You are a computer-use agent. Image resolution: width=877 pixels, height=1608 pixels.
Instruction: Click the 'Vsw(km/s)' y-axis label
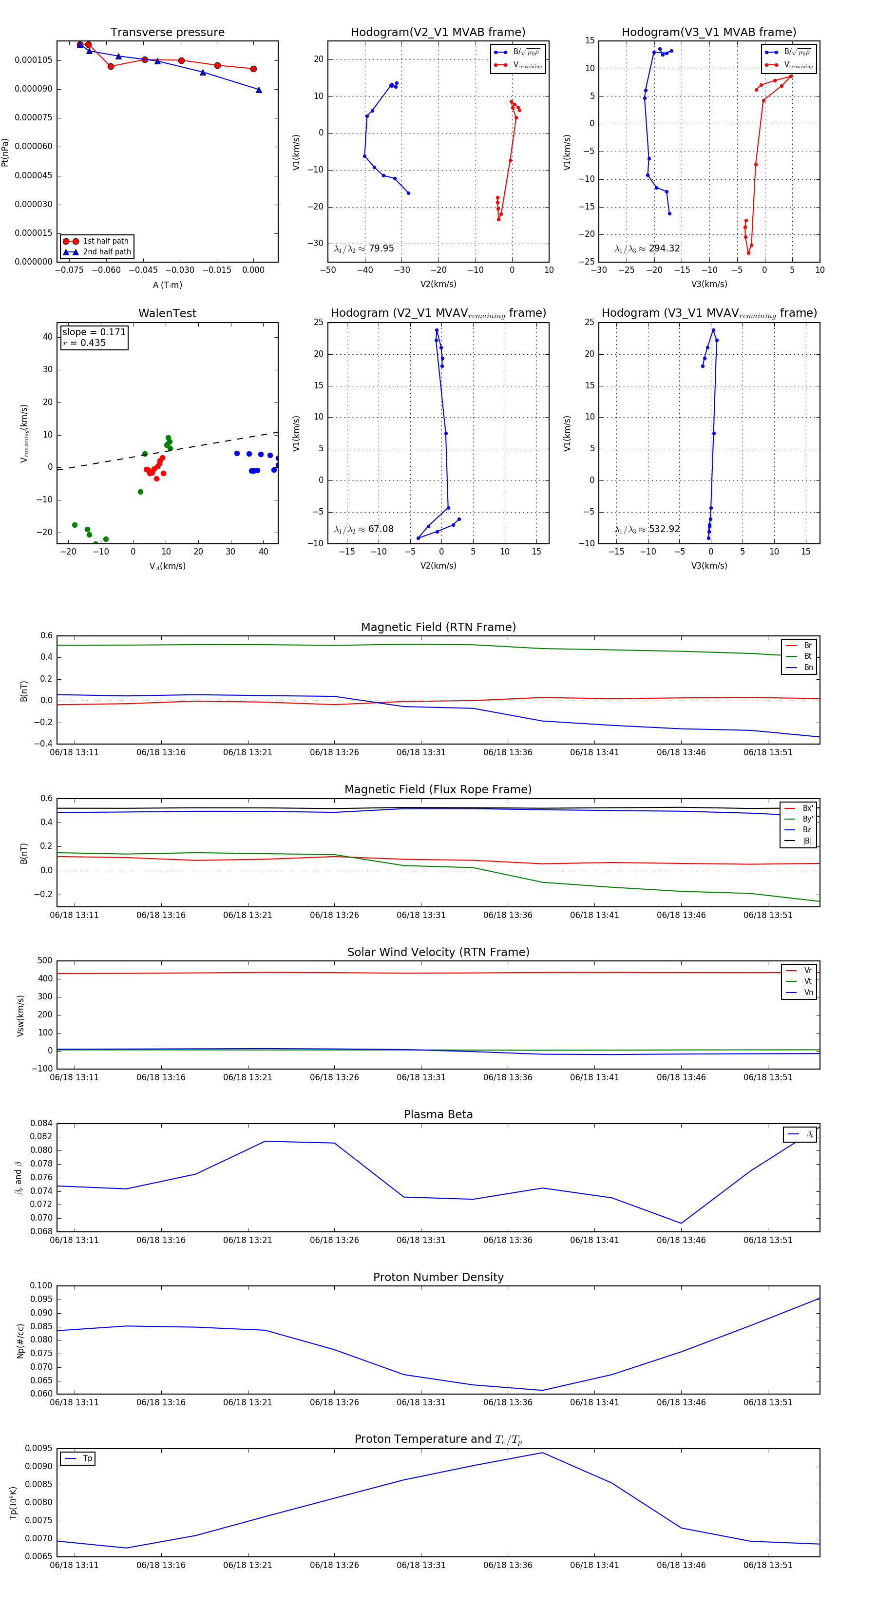(20, 1015)
